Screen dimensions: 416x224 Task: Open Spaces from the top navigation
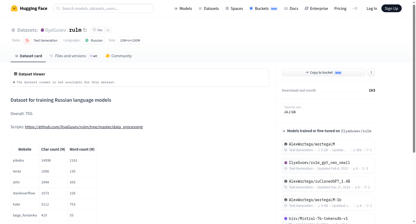click(x=234, y=8)
